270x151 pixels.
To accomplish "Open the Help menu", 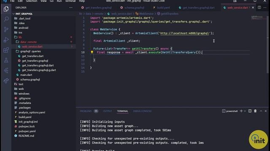I will [82, 1].
